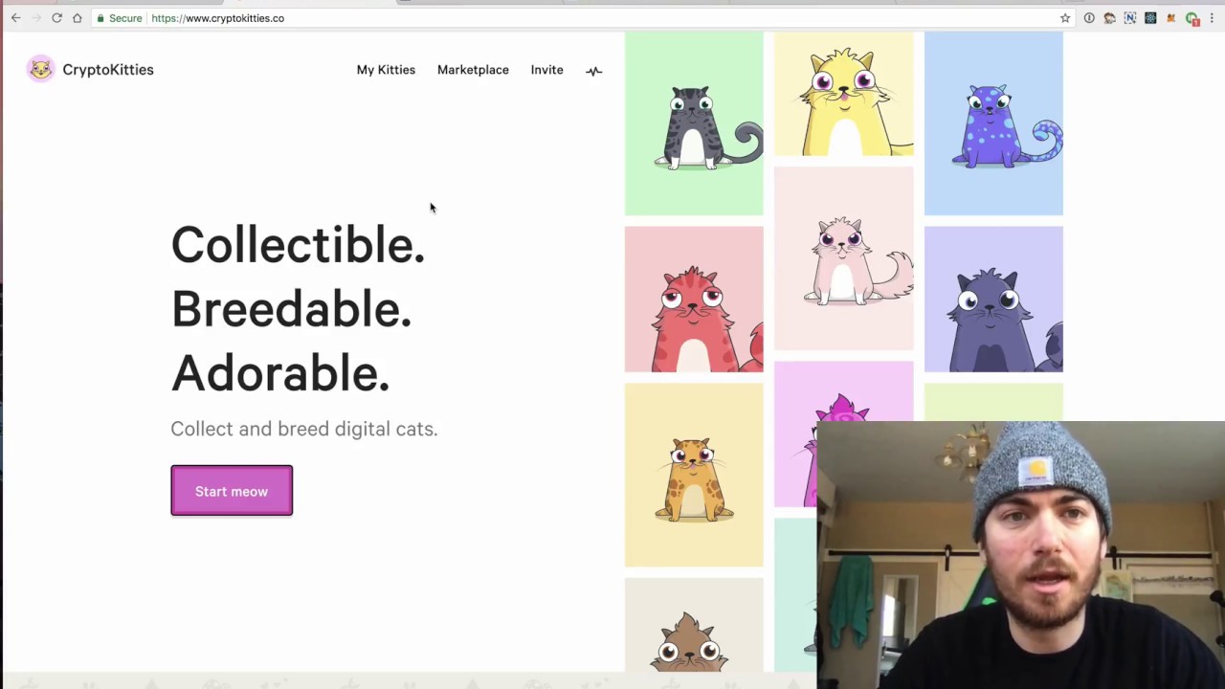Select the magenta kitty card
The width and height of the screenshot is (1225, 689).
click(795, 433)
